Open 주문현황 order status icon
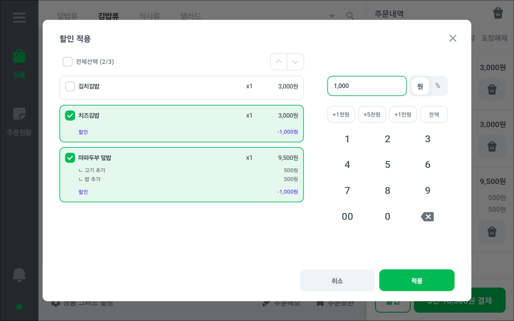This screenshot has height=321, width=514. click(19, 114)
